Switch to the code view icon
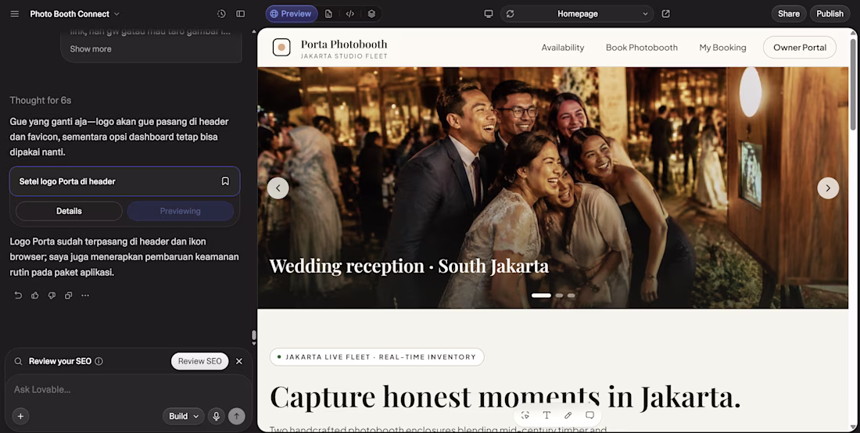The width and height of the screenshot is (860, 433). point(350,14)
